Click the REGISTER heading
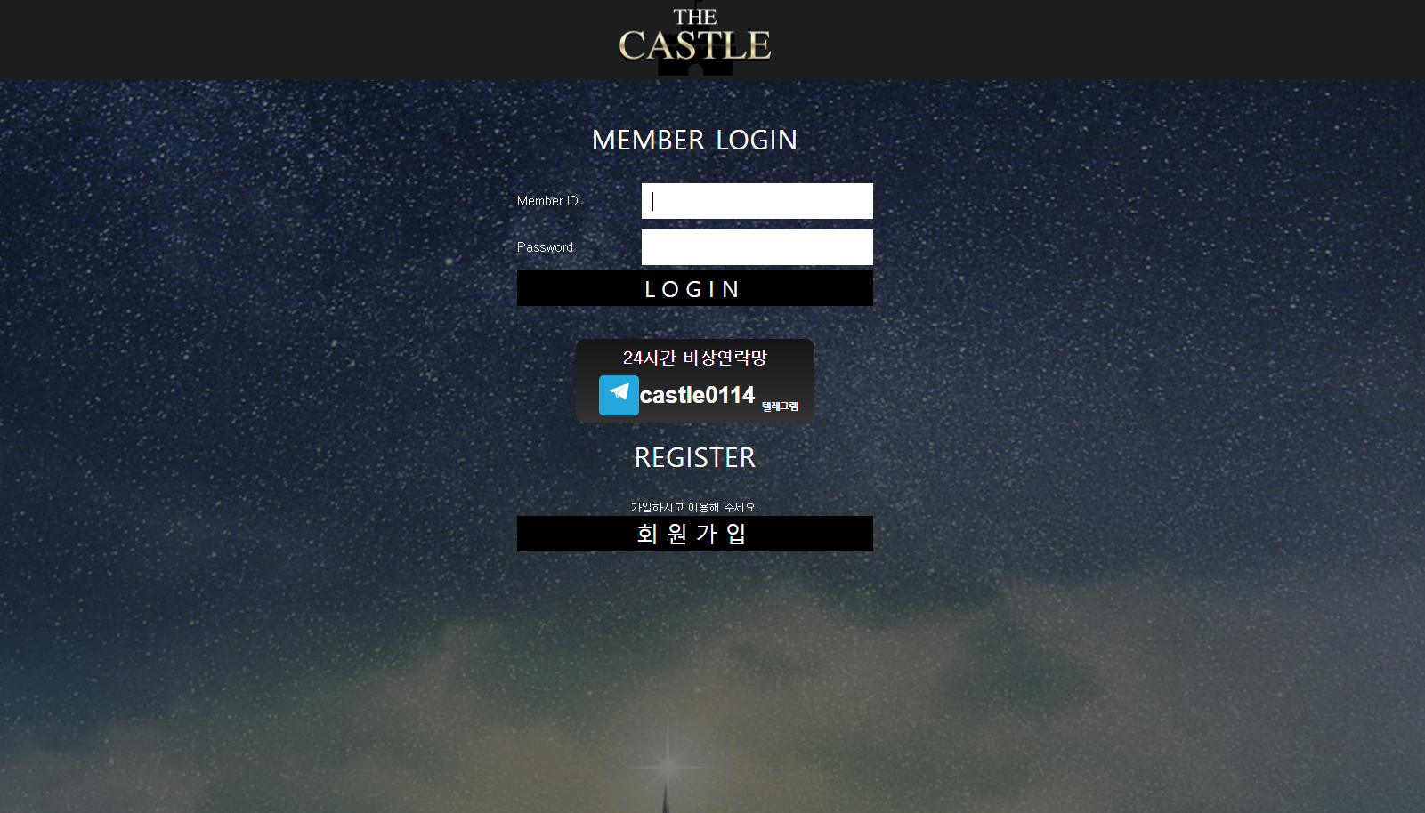The height and width of the screenshot is (813, 1425). tap(695, 457)
